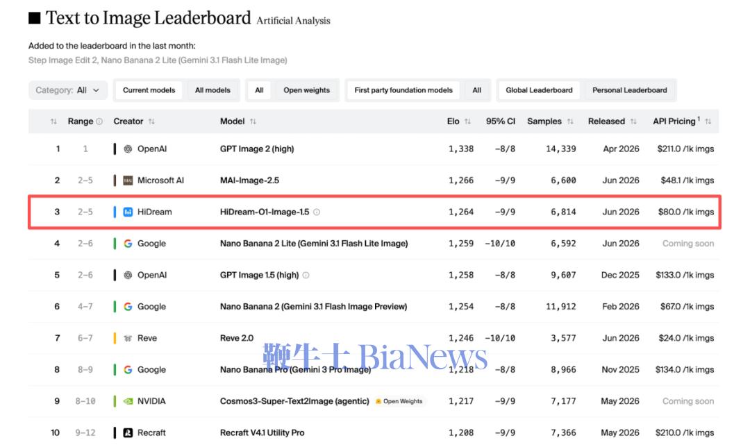Click OpenAI logo in GPT Image 1.5 row

128,275
